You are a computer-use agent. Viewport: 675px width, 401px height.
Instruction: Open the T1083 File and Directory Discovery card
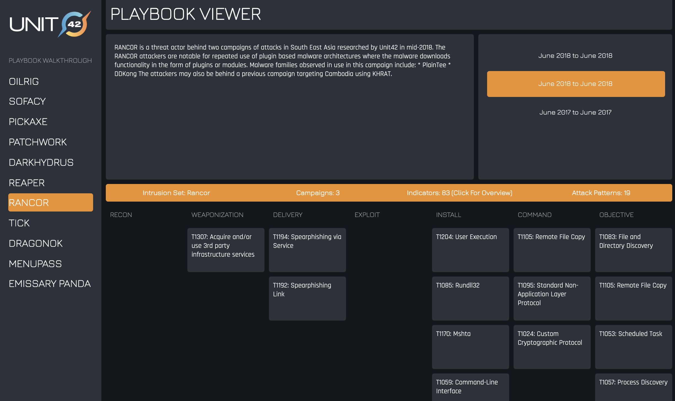[x=634, y=250]
